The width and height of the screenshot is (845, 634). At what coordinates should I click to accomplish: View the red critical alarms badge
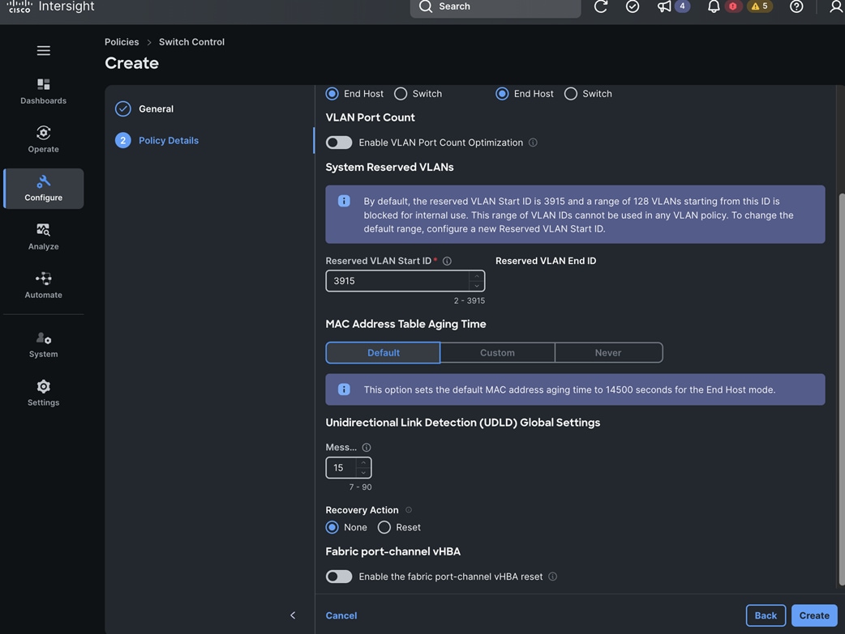click(733, 6)
